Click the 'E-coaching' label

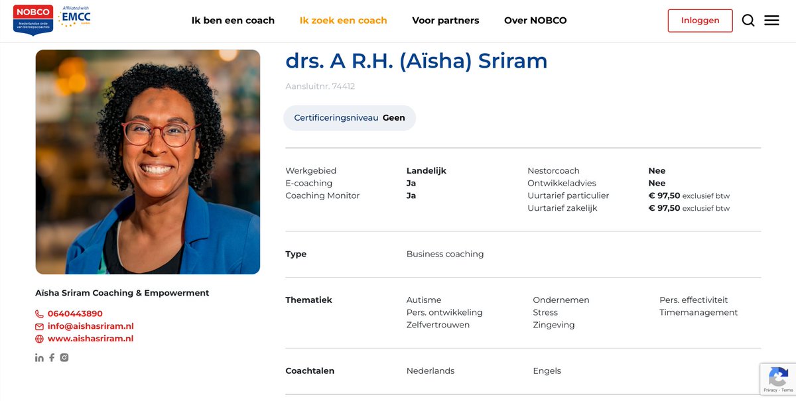pos(309,184)
